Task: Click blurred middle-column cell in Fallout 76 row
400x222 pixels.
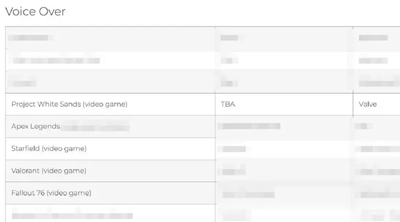Action: (x=248, y=194)
